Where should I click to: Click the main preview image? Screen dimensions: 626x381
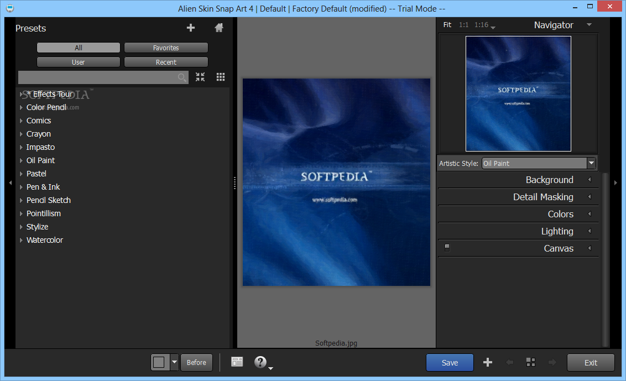(x=337, y=182)
